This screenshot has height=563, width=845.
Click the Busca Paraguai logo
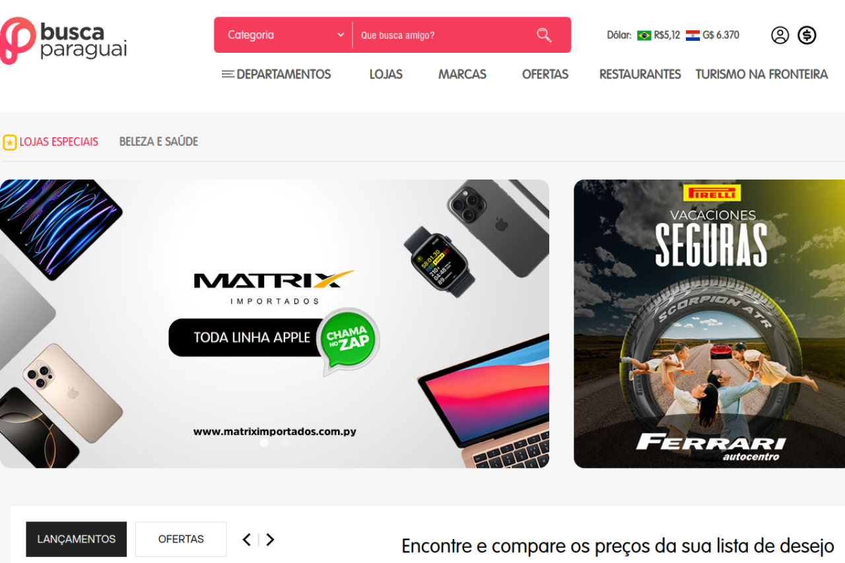click(63, 40)
